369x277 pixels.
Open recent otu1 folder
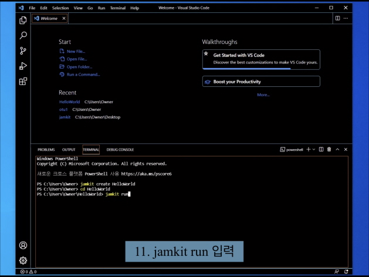tap(63, 109)
